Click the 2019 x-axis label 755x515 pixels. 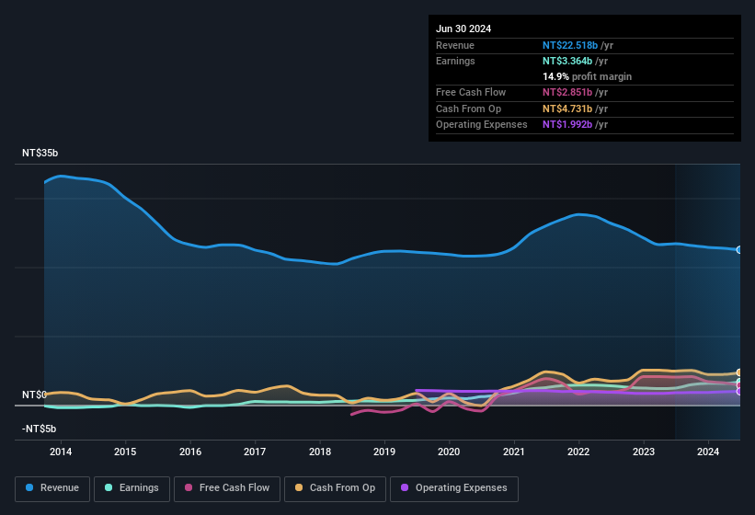click(384, 452)
